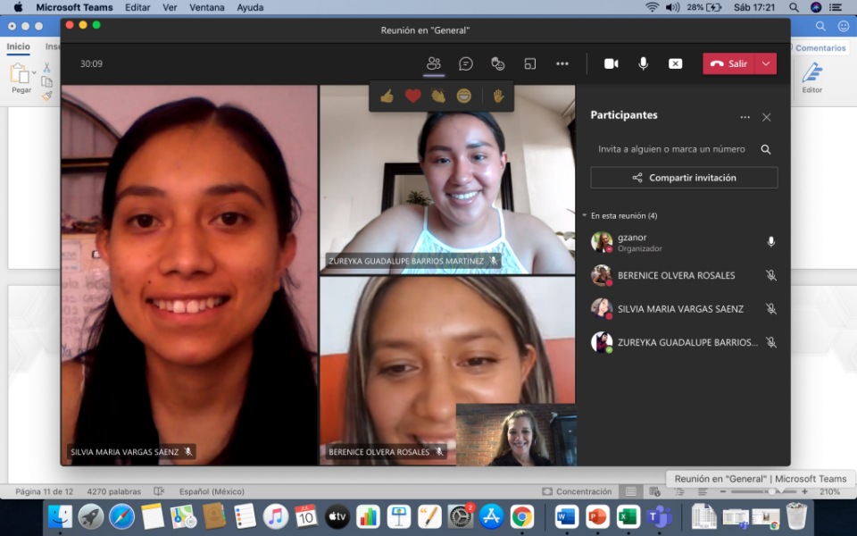Open the Editar menu
This screenshot has height=536, width=857.
137,7
